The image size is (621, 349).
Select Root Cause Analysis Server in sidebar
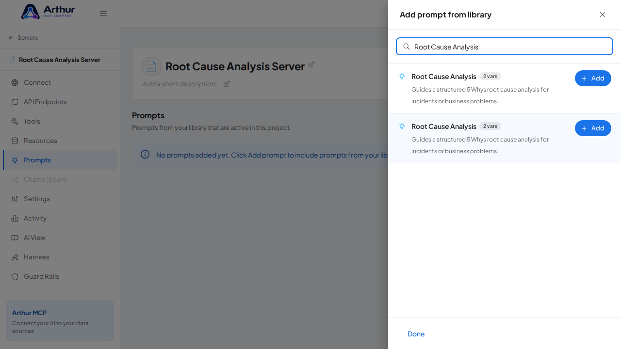point(60,60)
